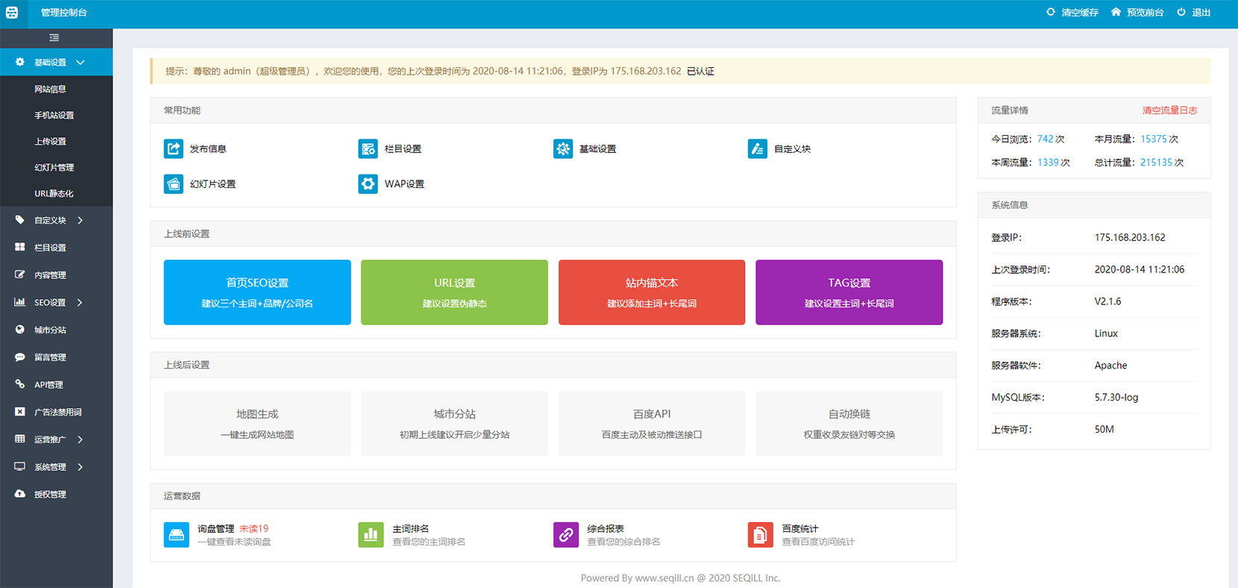Click the 发布信息 share icon
This screenshot has width=1238, height=588.
click(x=173, y=148)
